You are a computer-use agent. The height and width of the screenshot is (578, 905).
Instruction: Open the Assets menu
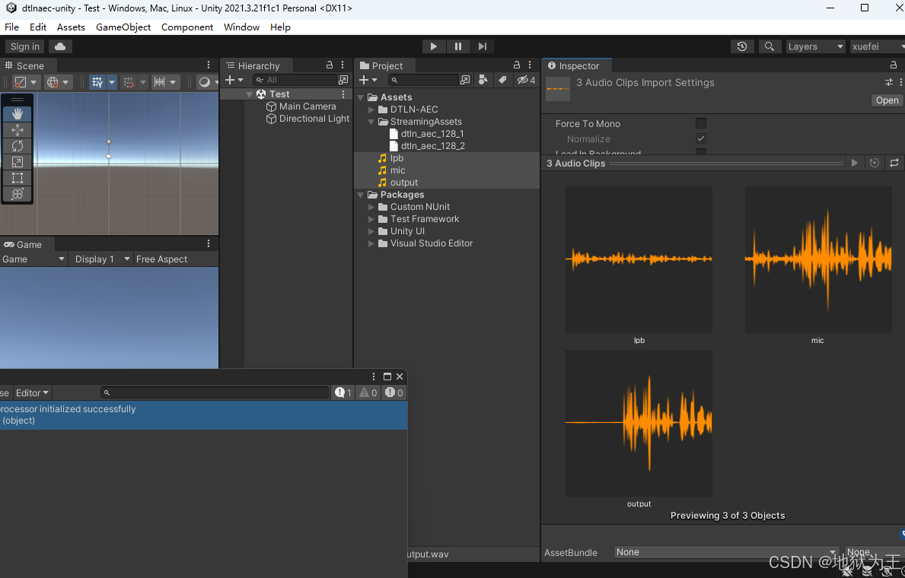coord(71,27)
